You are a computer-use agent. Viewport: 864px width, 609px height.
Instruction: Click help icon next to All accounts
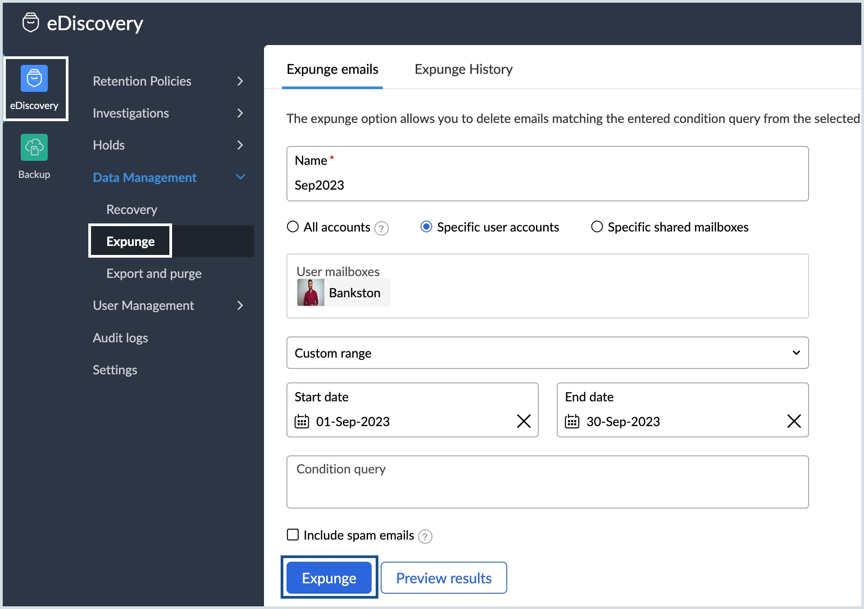[382, 228]
